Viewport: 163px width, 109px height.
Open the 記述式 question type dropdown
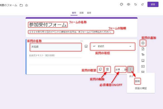[113, 46]
